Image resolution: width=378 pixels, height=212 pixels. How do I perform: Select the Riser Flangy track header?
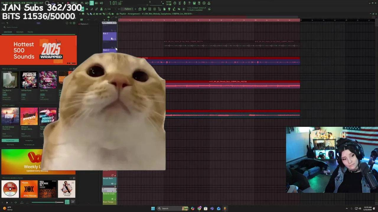pos(110,203)
